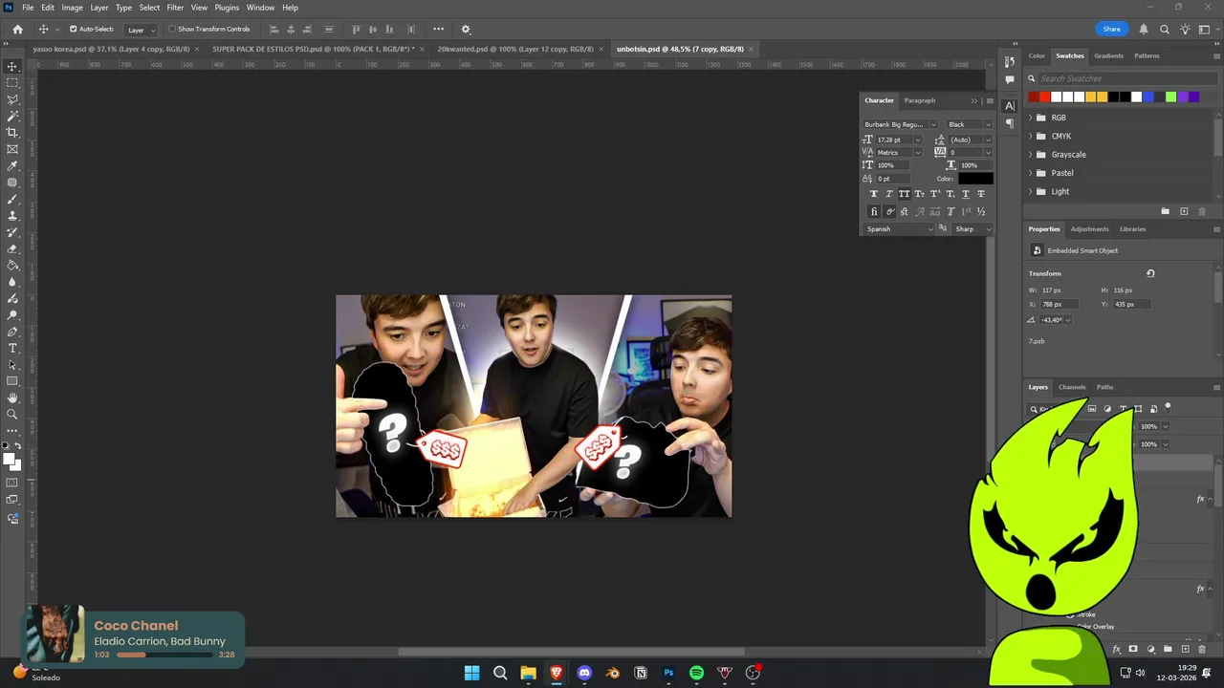Click the reset transform icon in Properties
Screen dimensions: 1224x688
[x=1150, y=273]
